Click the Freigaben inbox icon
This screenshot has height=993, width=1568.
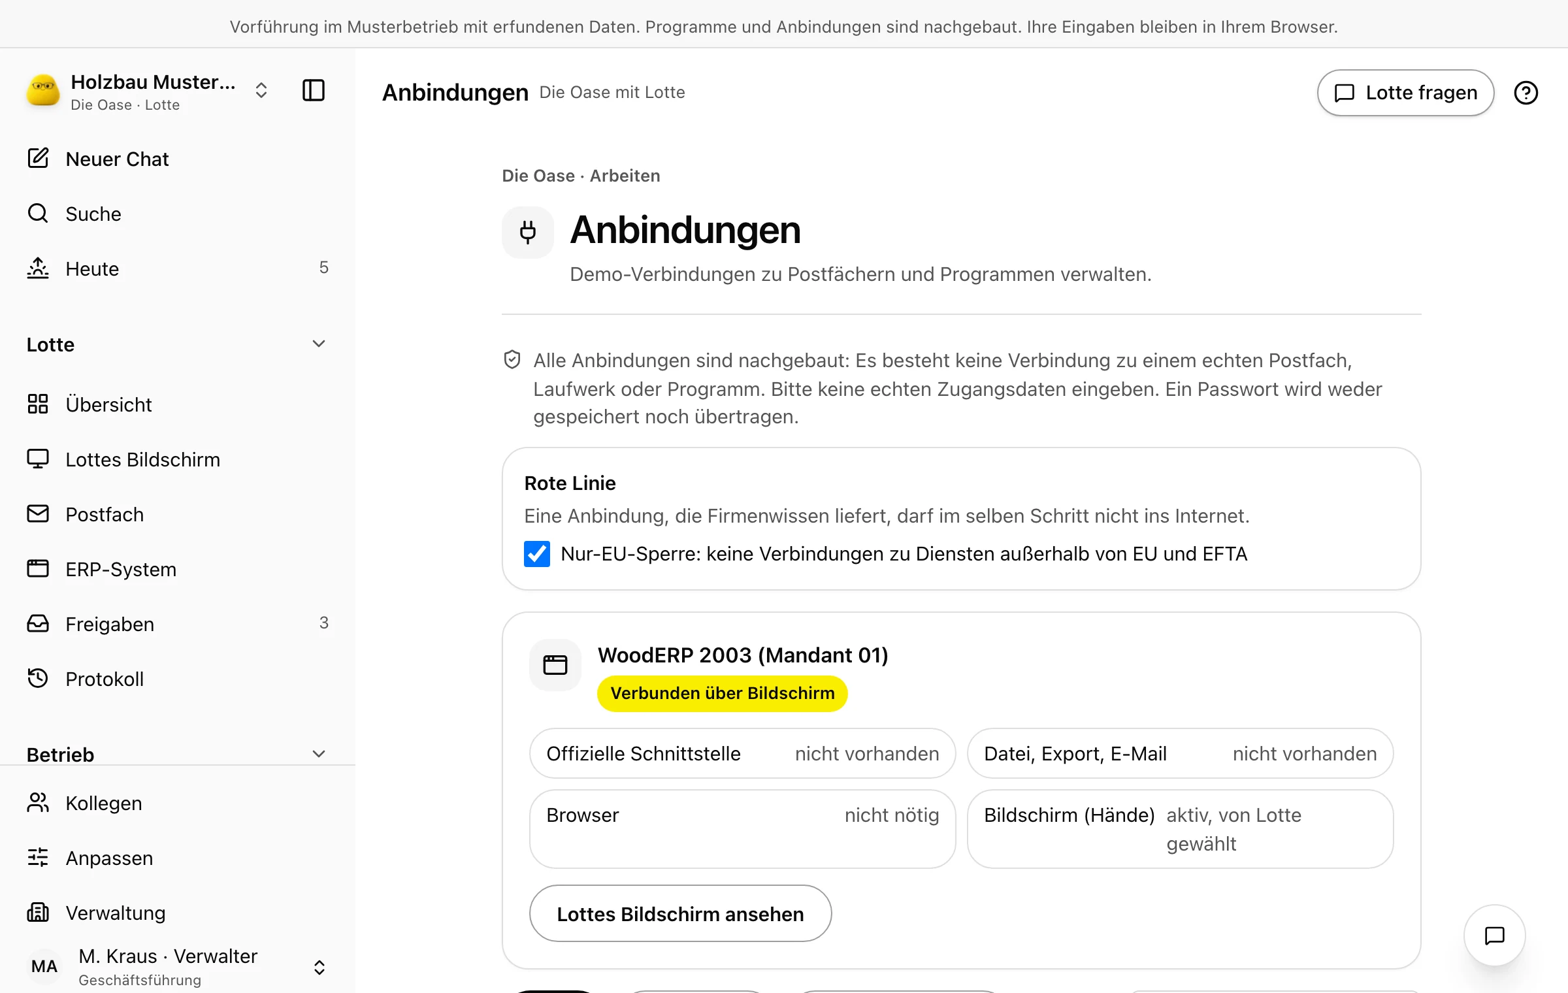(38, 623)
